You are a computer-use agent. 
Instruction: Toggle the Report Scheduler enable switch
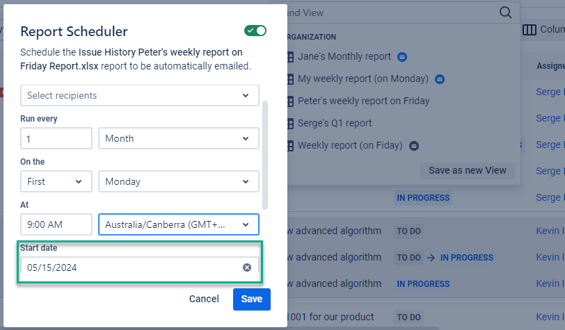pyautogui.click(x=255, y=31)
